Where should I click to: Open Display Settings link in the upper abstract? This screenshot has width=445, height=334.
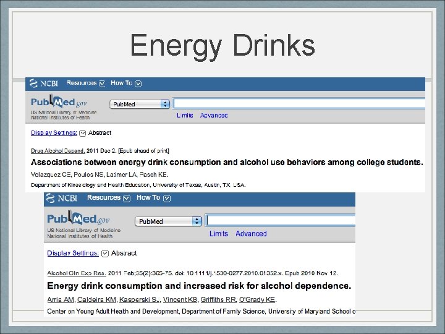coord(54,132)
